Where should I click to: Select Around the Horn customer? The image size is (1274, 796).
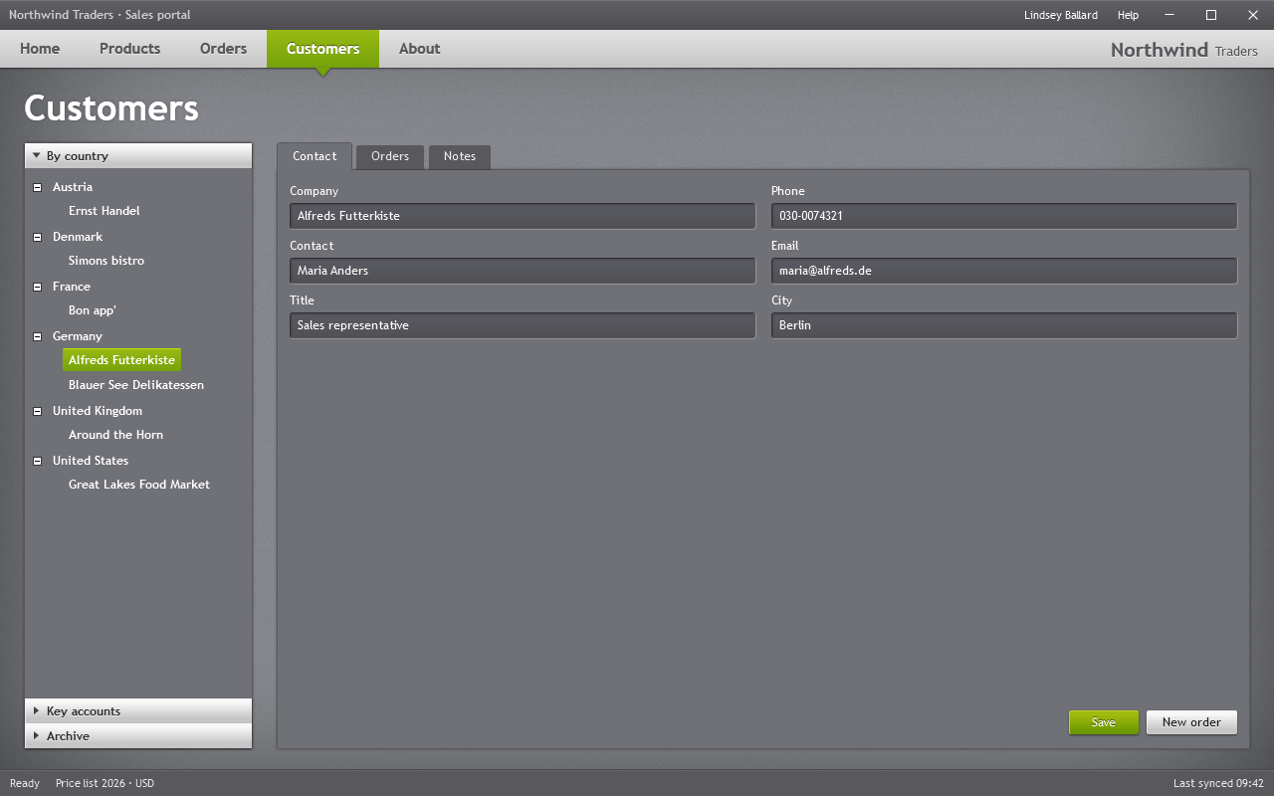click(x=115, y=435)
